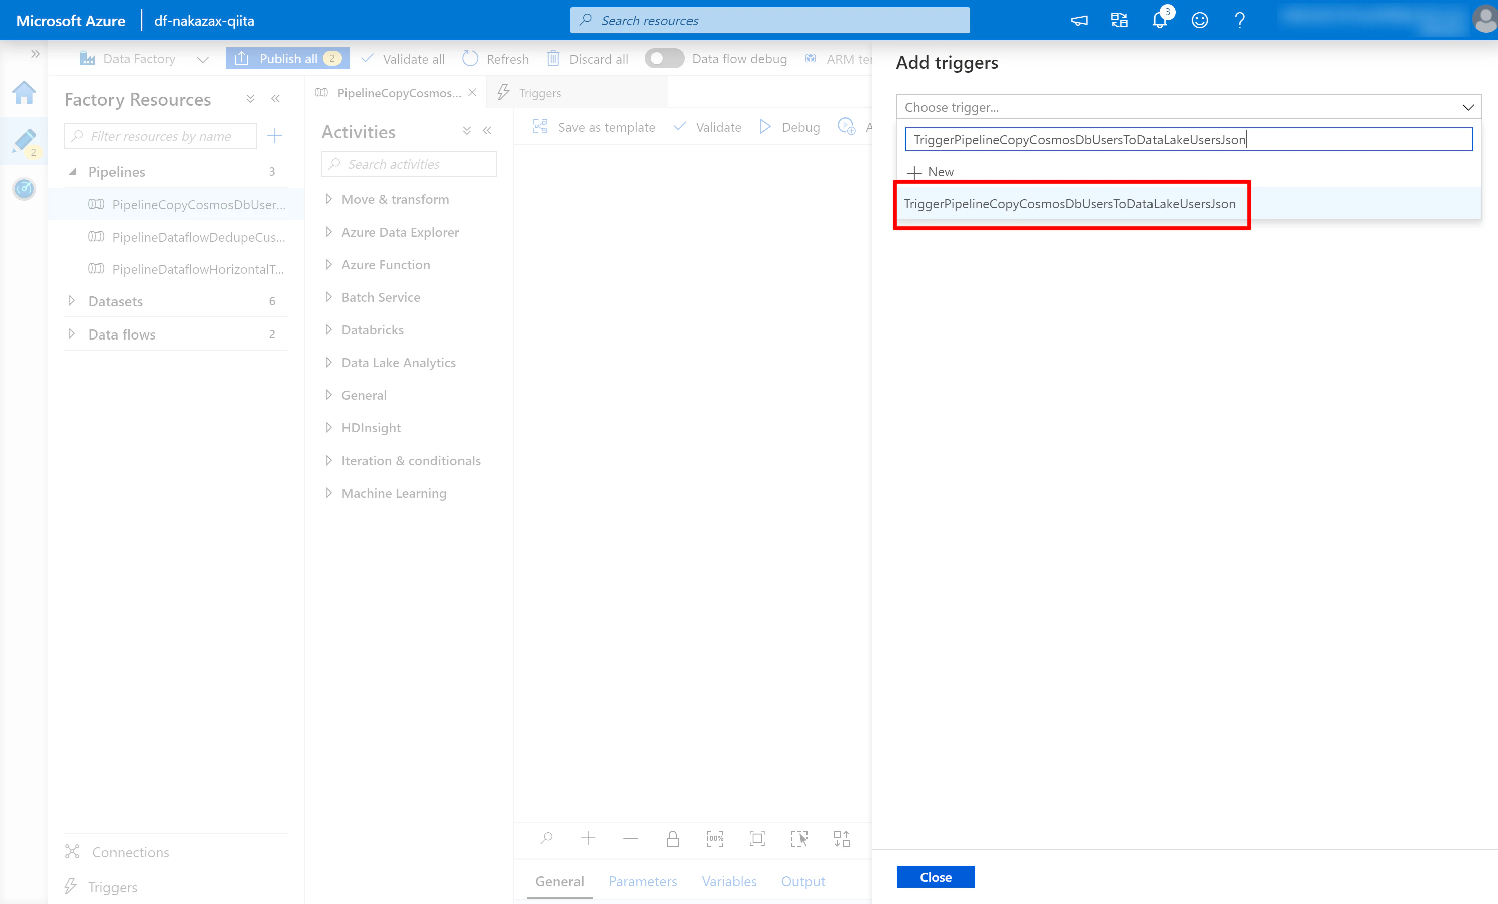The height and width of the screenshot is (904, 1498).
Task: Zoom out with the canvas minus icon
Action: (x=630, y=839)
